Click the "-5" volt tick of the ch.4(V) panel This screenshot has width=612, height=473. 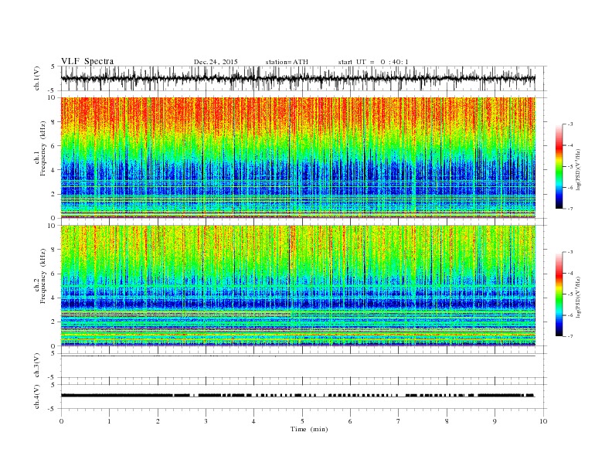(52, 409)
